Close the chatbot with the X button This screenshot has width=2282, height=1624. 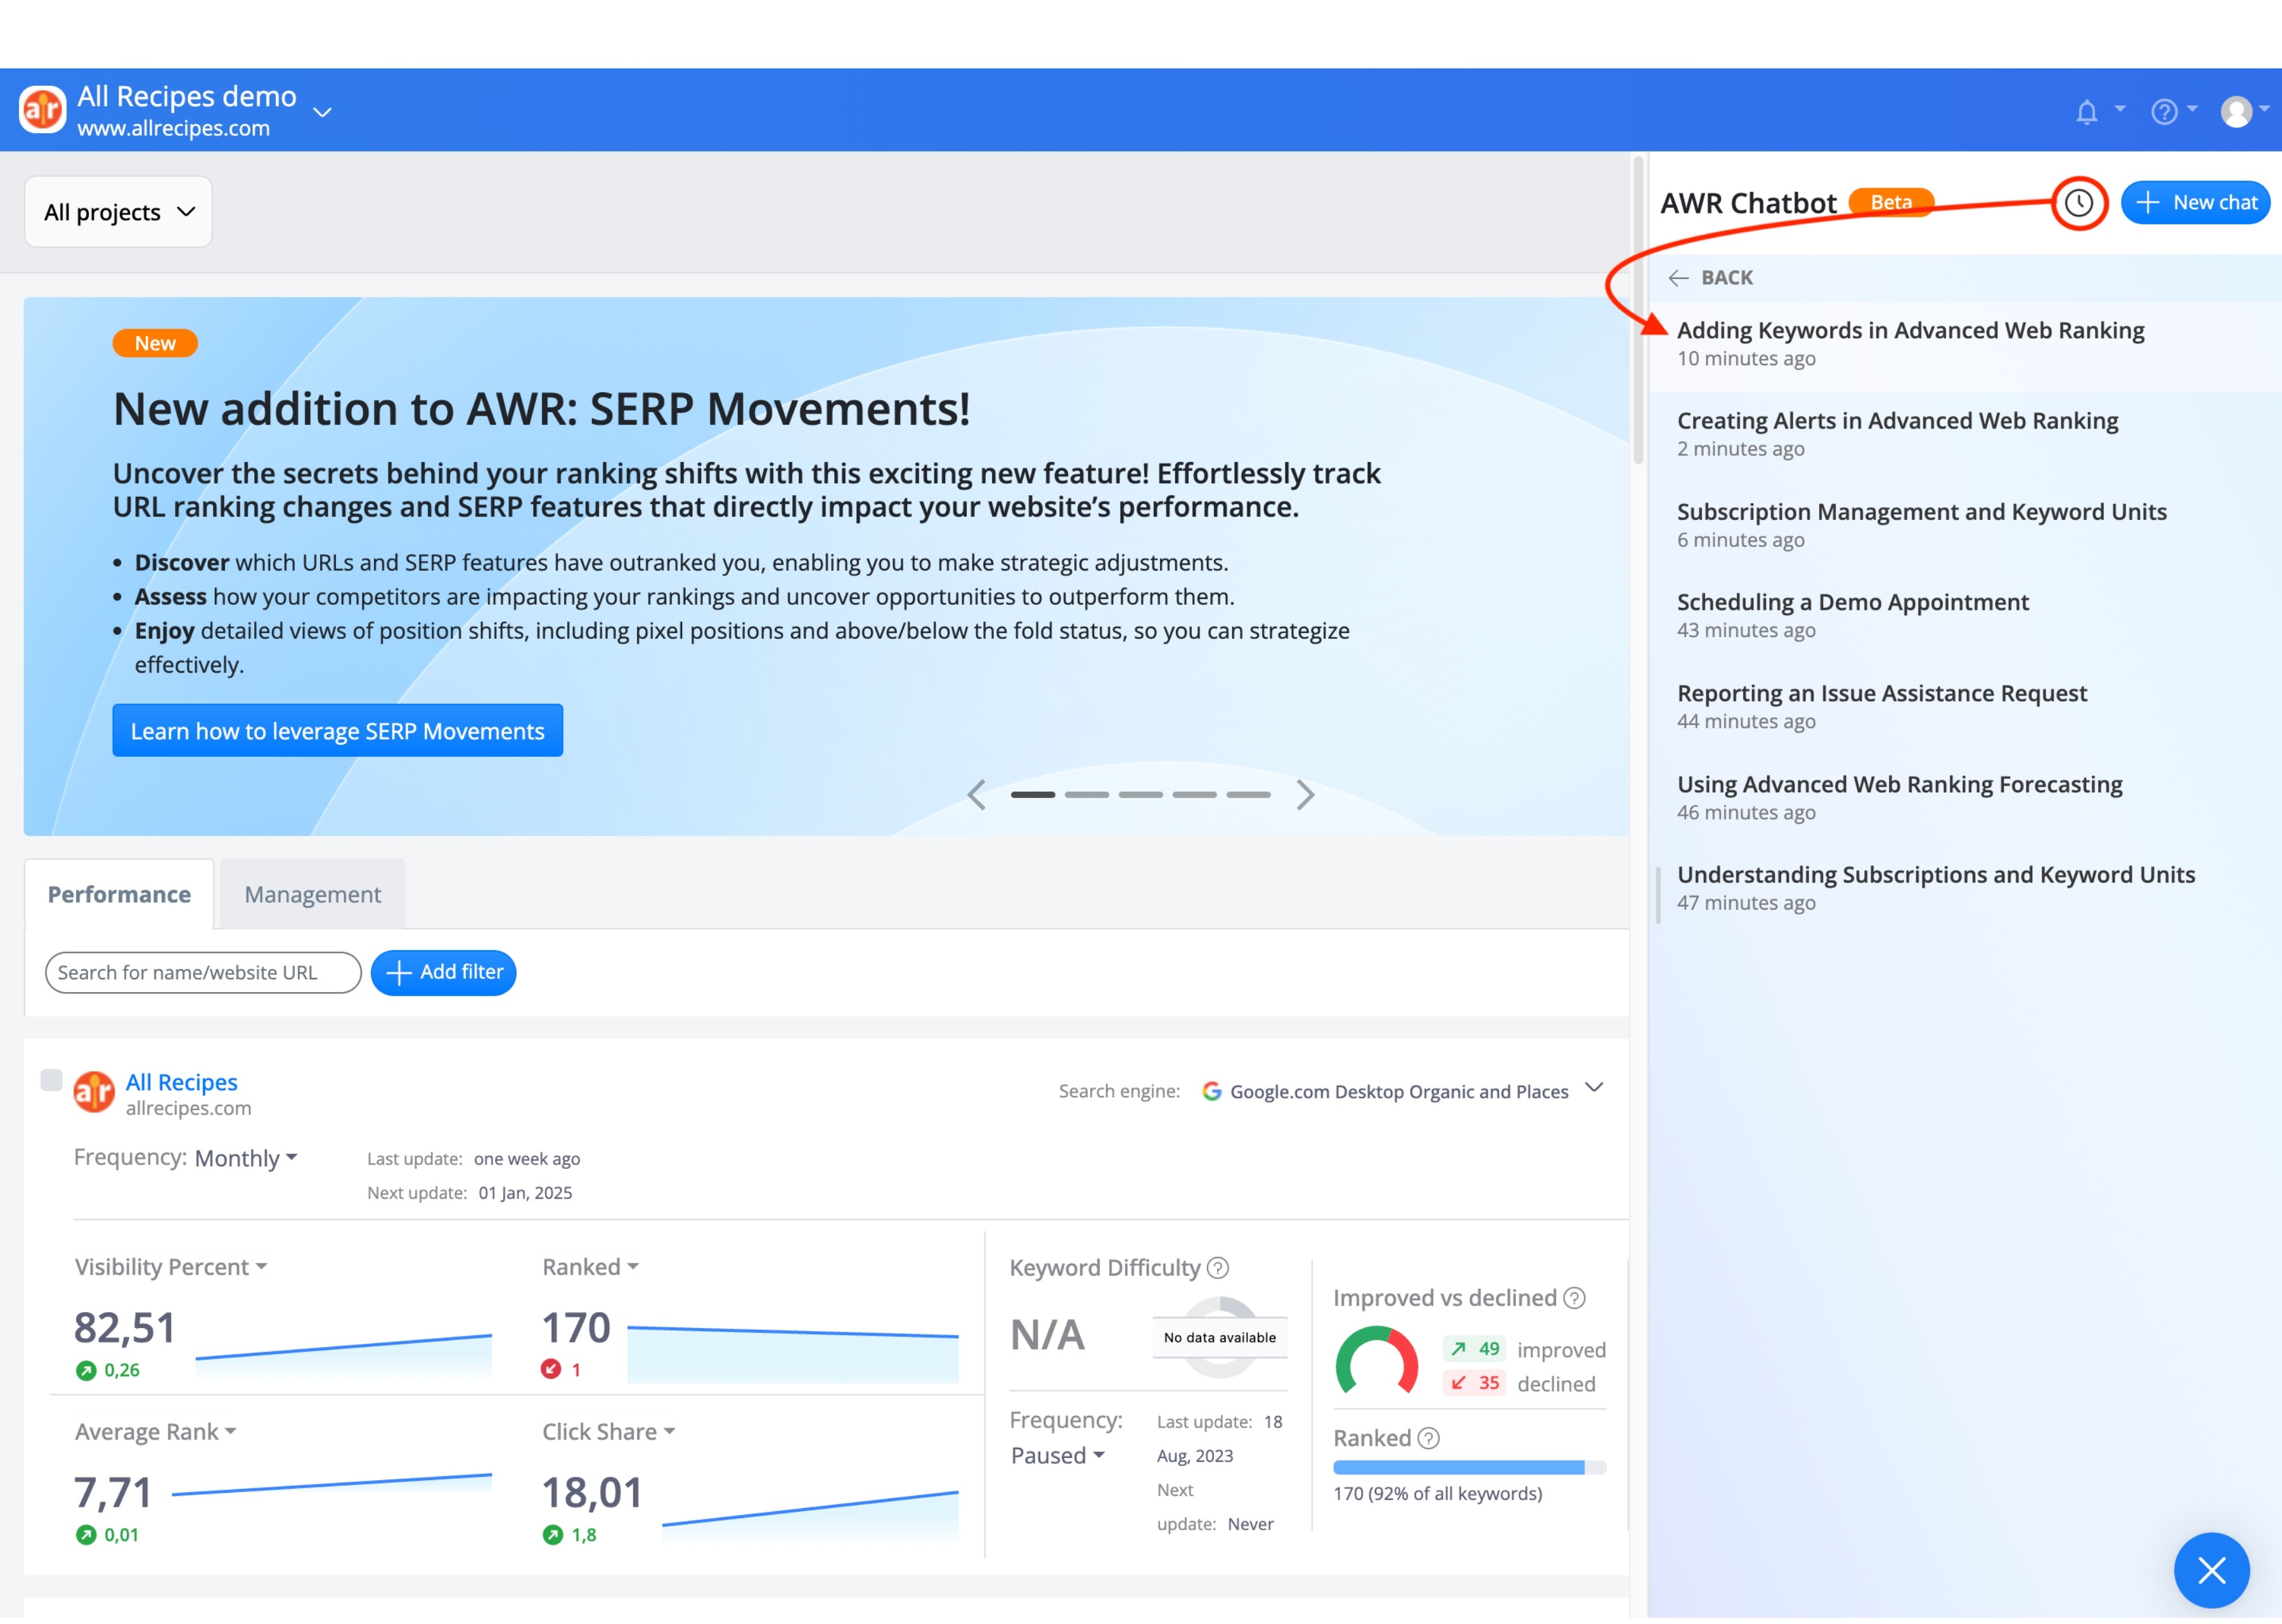click(2211, 1569)
